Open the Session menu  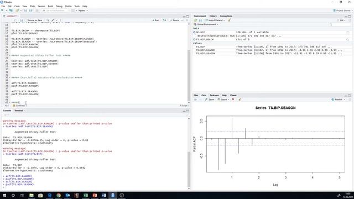pos(41,6)
